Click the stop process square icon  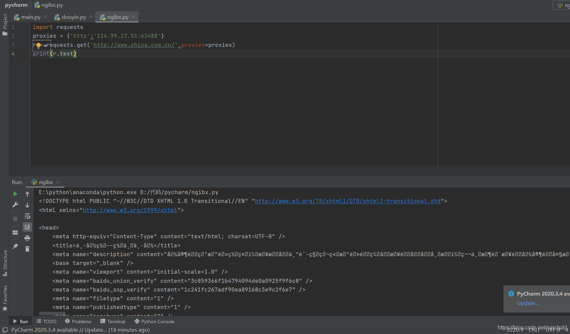coord(15,219)
